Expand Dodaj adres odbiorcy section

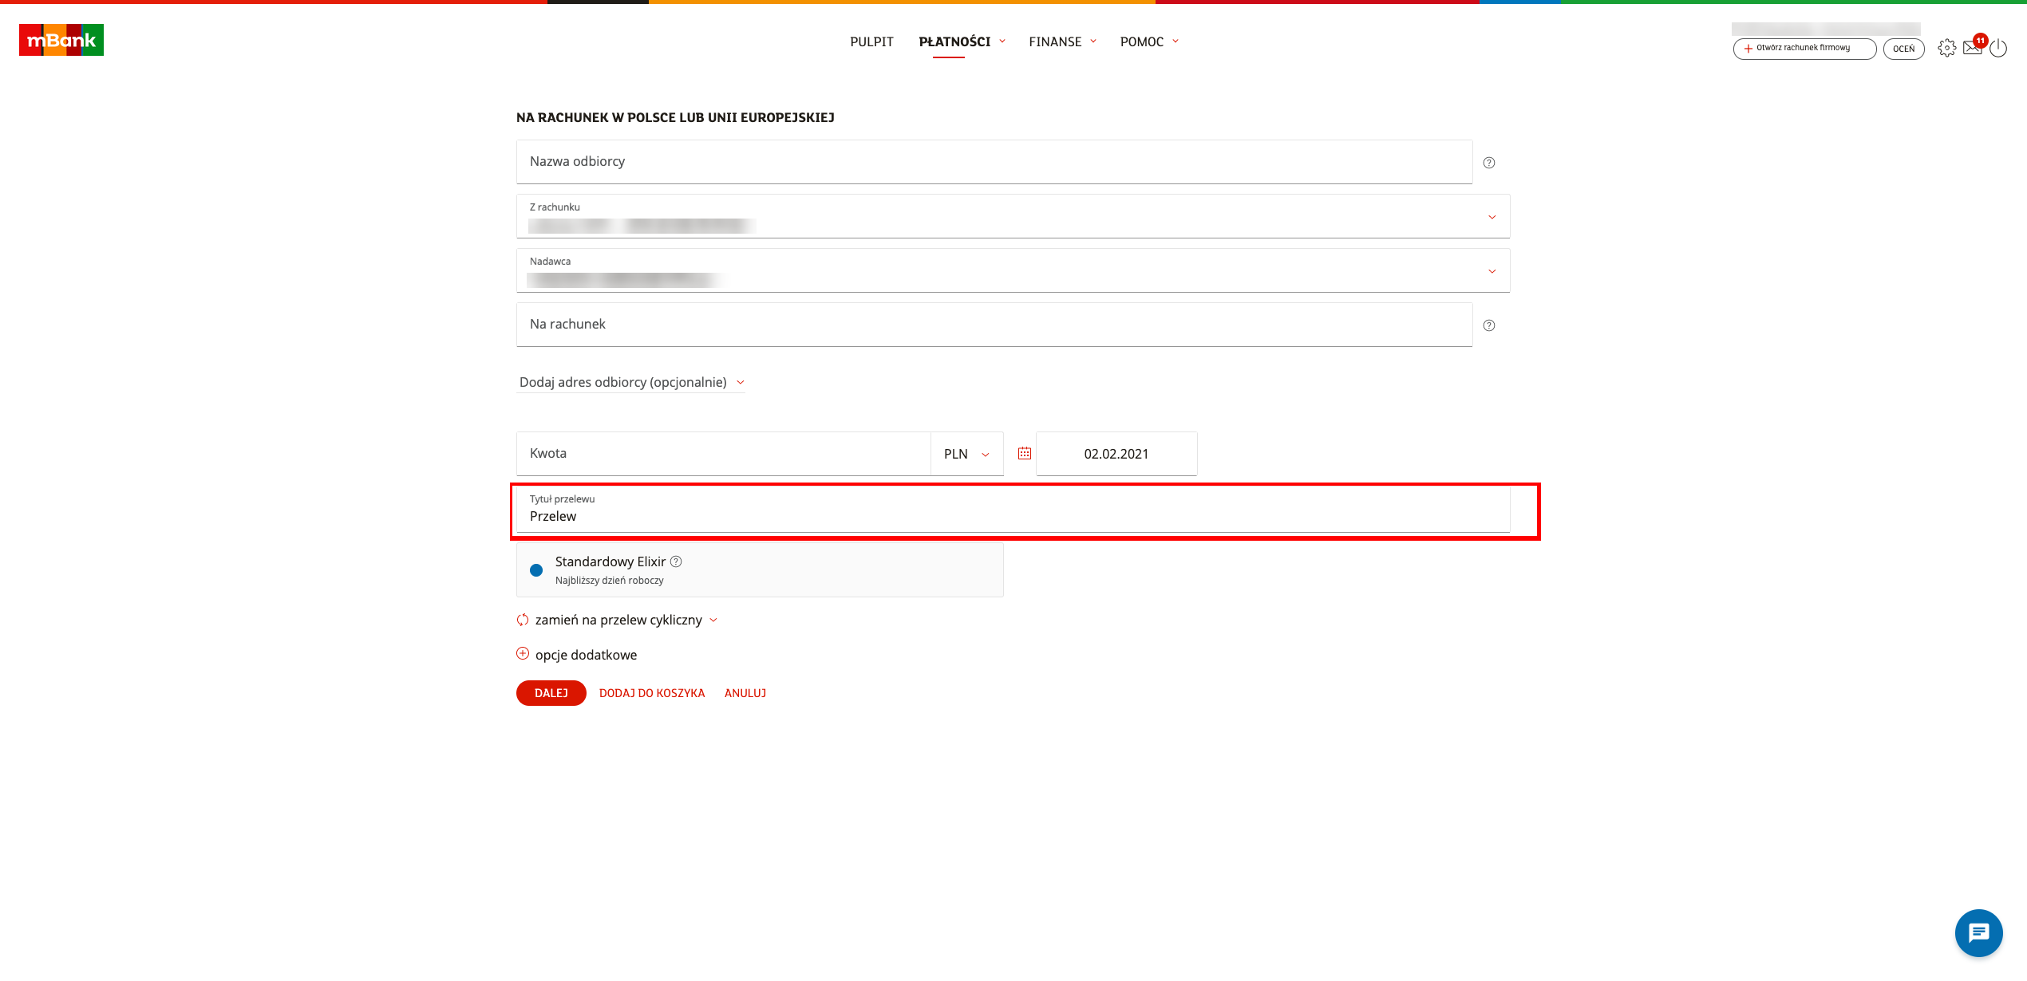point(631,383)
